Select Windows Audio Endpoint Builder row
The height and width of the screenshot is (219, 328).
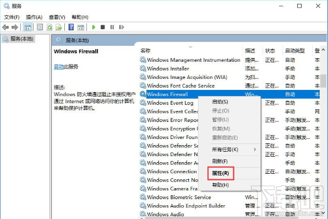click(x=186, y=206)
